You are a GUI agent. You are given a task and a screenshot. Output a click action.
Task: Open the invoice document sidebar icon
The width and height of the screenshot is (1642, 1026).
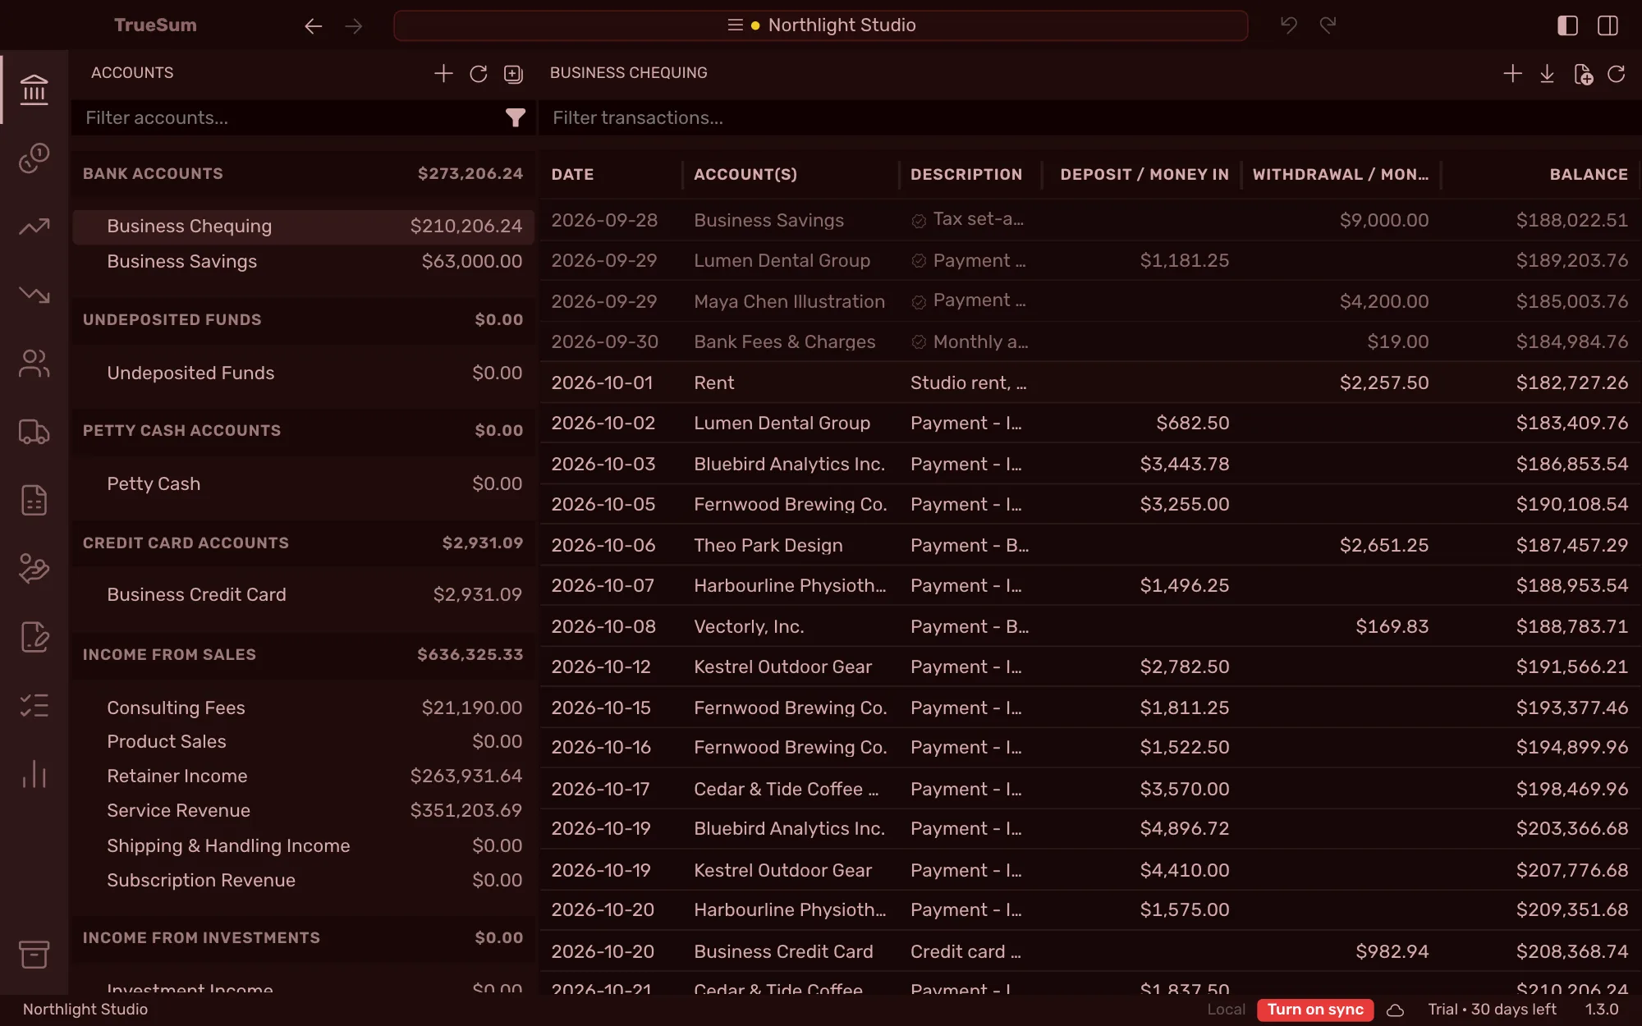coord(34,500)
